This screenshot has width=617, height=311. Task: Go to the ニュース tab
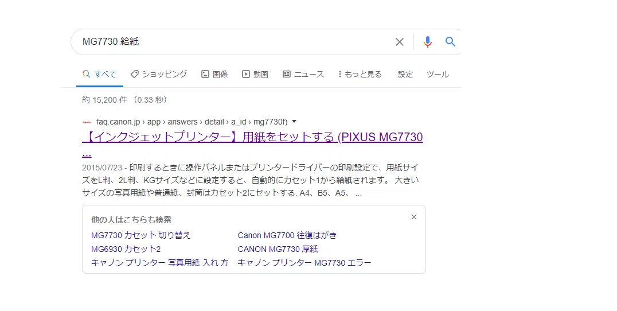coord(303,74)
